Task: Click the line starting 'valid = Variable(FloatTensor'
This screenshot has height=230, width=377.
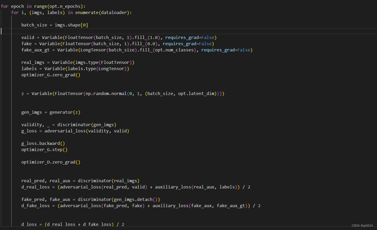Action: (119, 37)
